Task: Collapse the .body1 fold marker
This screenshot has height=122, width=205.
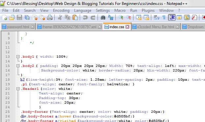Action: pyautogui.click(x=18, y=57)
